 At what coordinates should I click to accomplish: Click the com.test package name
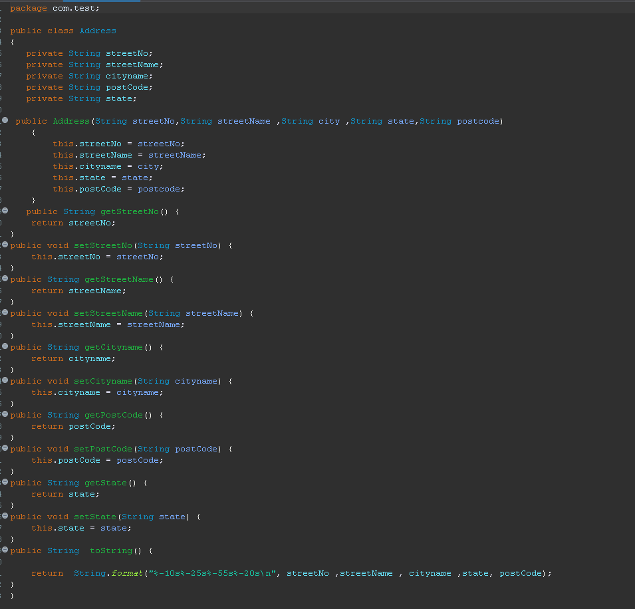pyautogui.click(x=75, y=7)
